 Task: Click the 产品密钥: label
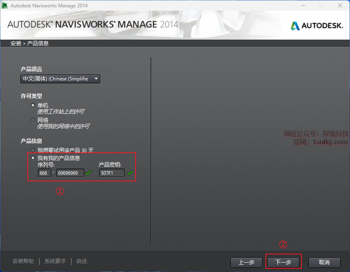pyautogui.click(x=110, y=165)
